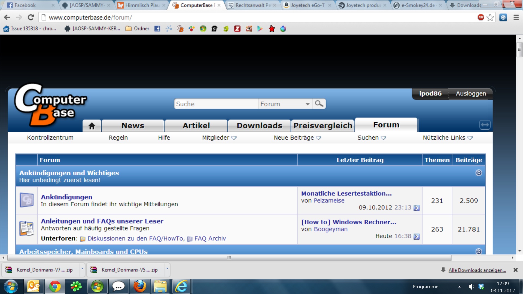The height and width of the screenshot is (294, 523).
Task: Open Kernel_Dorimanx-V7 download options arrow
Action: click(x=82, y=269)
